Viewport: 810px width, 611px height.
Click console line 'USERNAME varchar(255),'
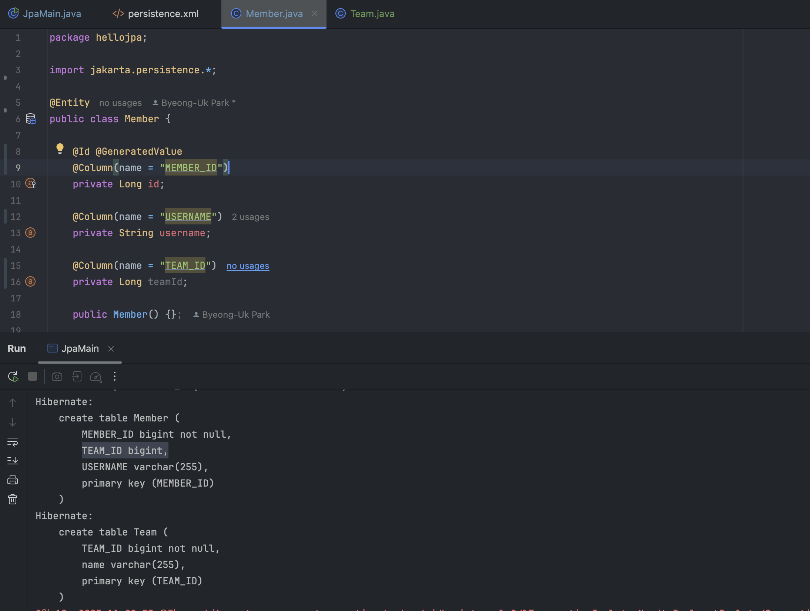(x=145, y=467)
